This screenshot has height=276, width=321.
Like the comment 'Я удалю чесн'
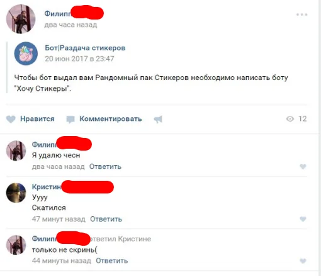tap(303, 166)
